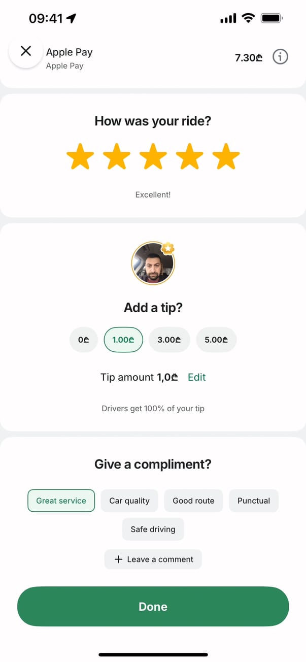Add the Car quality compliment
This screenshot has height=662, width=306.
(129, 501)
